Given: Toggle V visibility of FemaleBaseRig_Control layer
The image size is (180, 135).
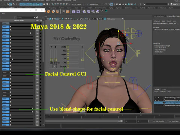Looking at the screenshot, I should pyautogui.click(x=155, y=97).
